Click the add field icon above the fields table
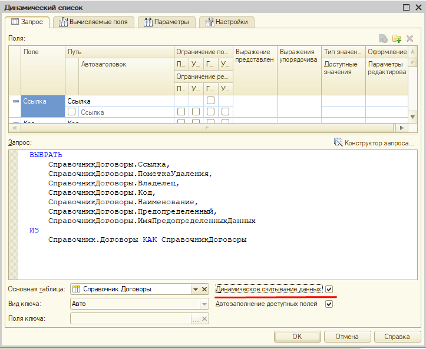 point(383,39)
